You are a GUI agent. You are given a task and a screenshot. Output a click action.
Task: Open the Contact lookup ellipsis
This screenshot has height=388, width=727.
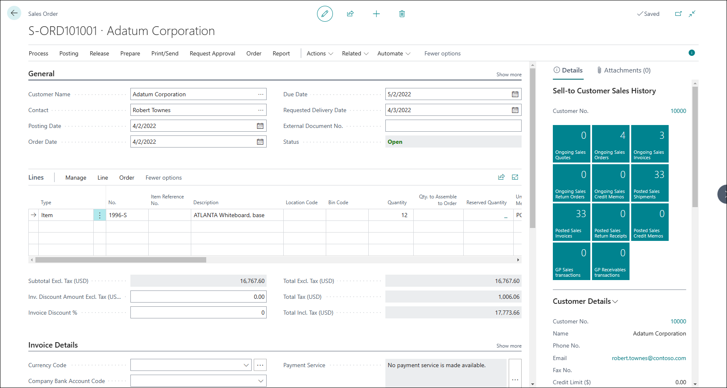click(x=261, y=110)
